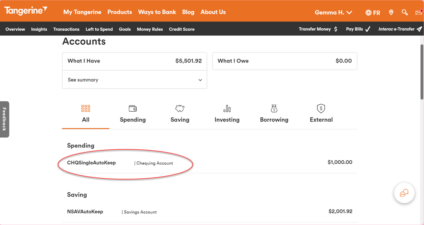Select the Spending wallet tab
Image resolution: width=424 pixels, height=225 pixels.
[132, 114]
